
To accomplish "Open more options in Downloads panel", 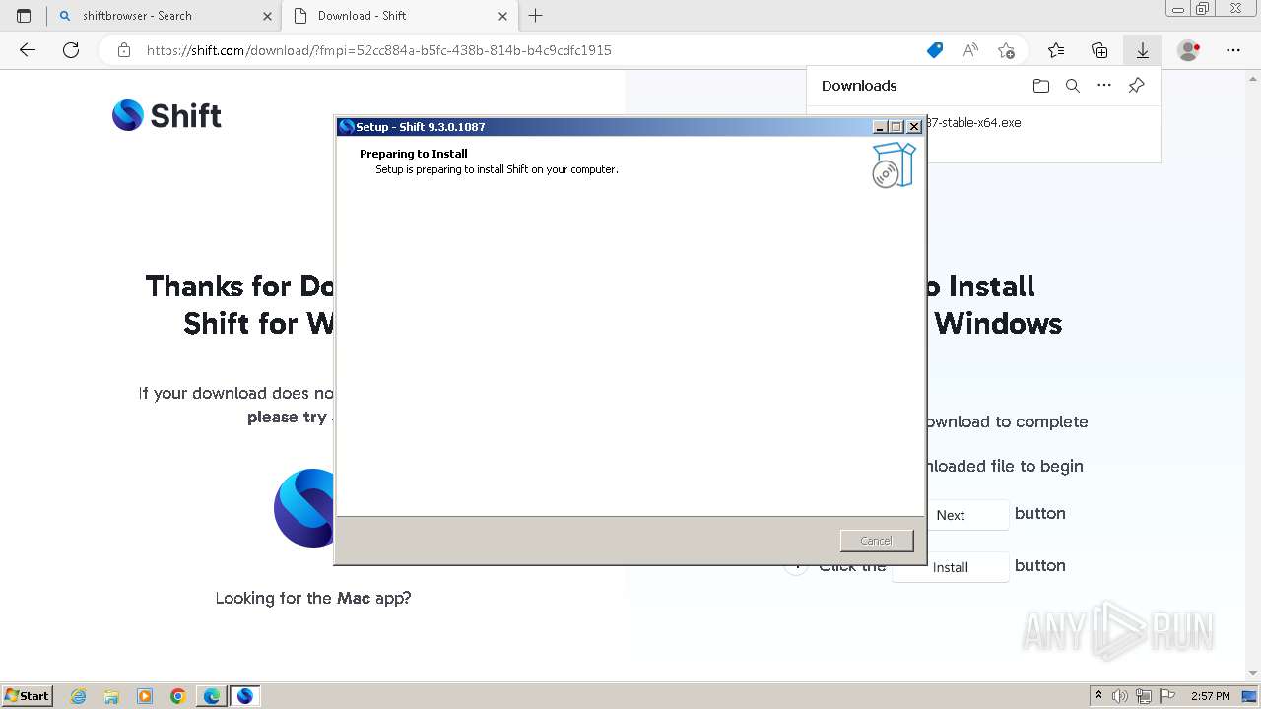I will 1104,86.
